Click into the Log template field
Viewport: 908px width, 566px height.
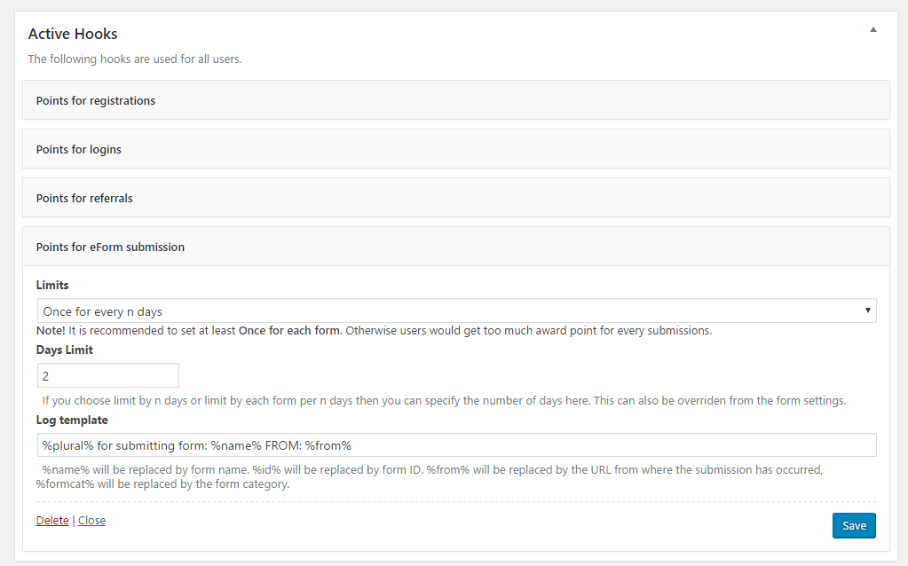tap(456, 445)
